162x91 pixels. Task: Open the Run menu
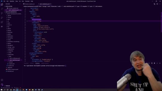click(x=23, y=1)
